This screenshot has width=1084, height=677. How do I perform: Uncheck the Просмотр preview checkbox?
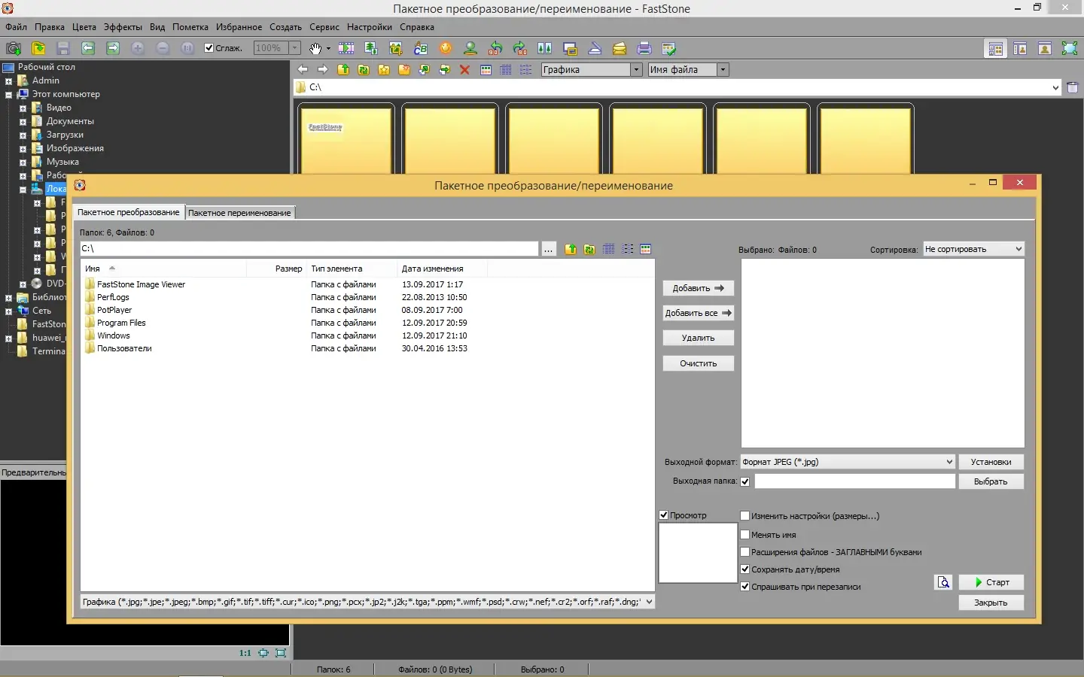click(664, 515)
